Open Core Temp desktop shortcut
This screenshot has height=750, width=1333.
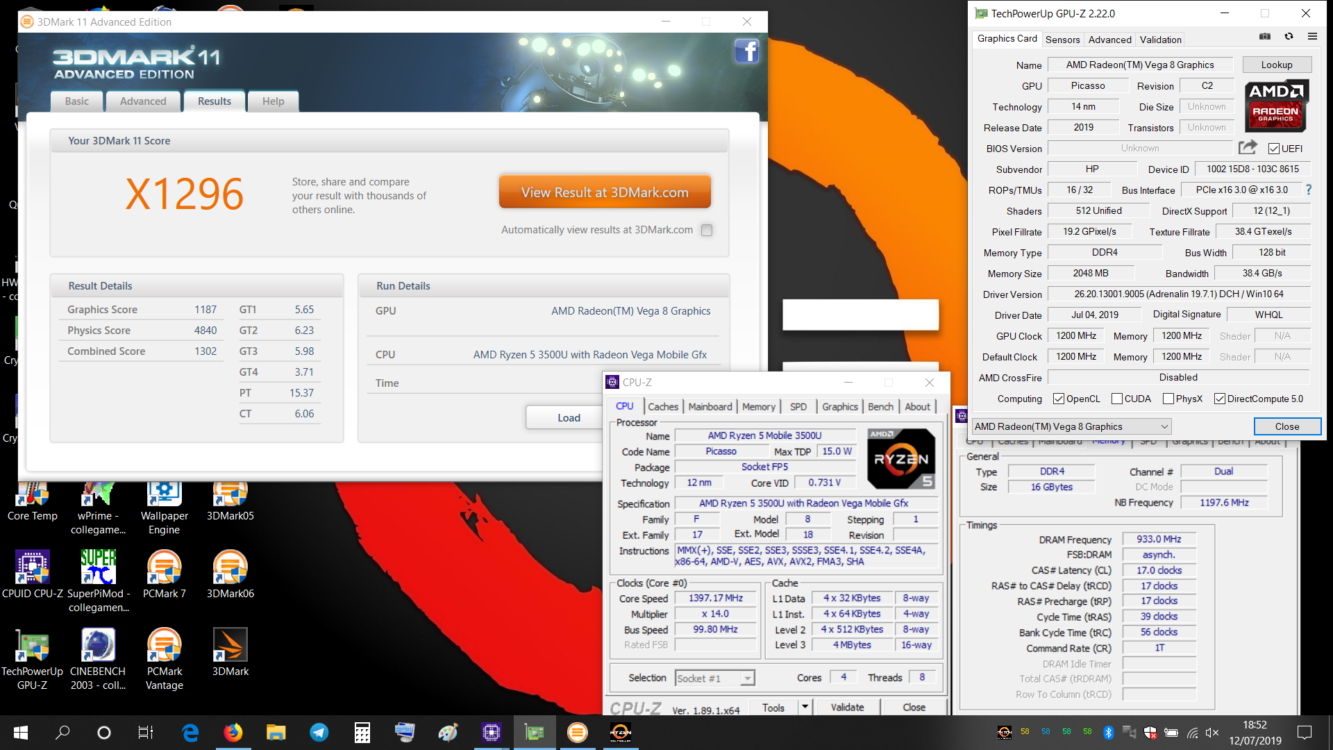point(33,502)
